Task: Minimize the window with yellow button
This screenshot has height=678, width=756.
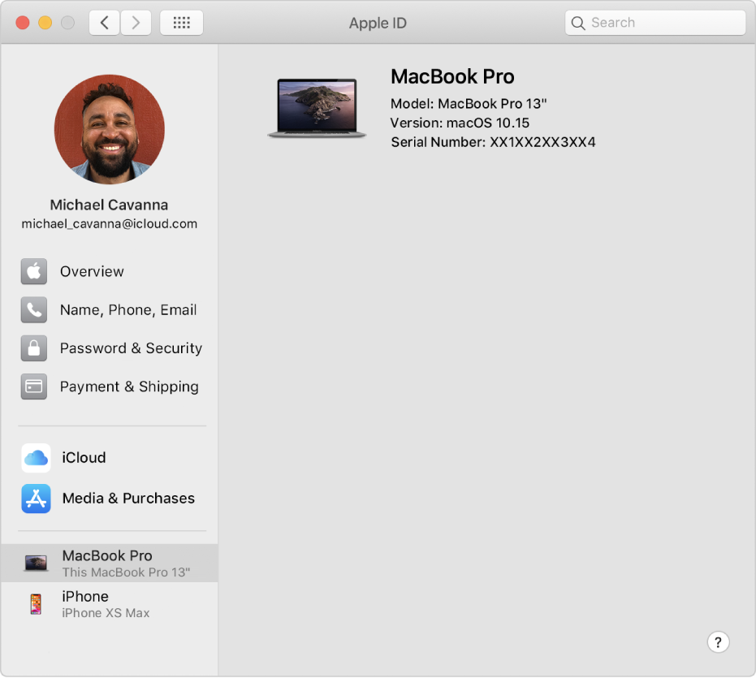Action: (x=45, y=23)
